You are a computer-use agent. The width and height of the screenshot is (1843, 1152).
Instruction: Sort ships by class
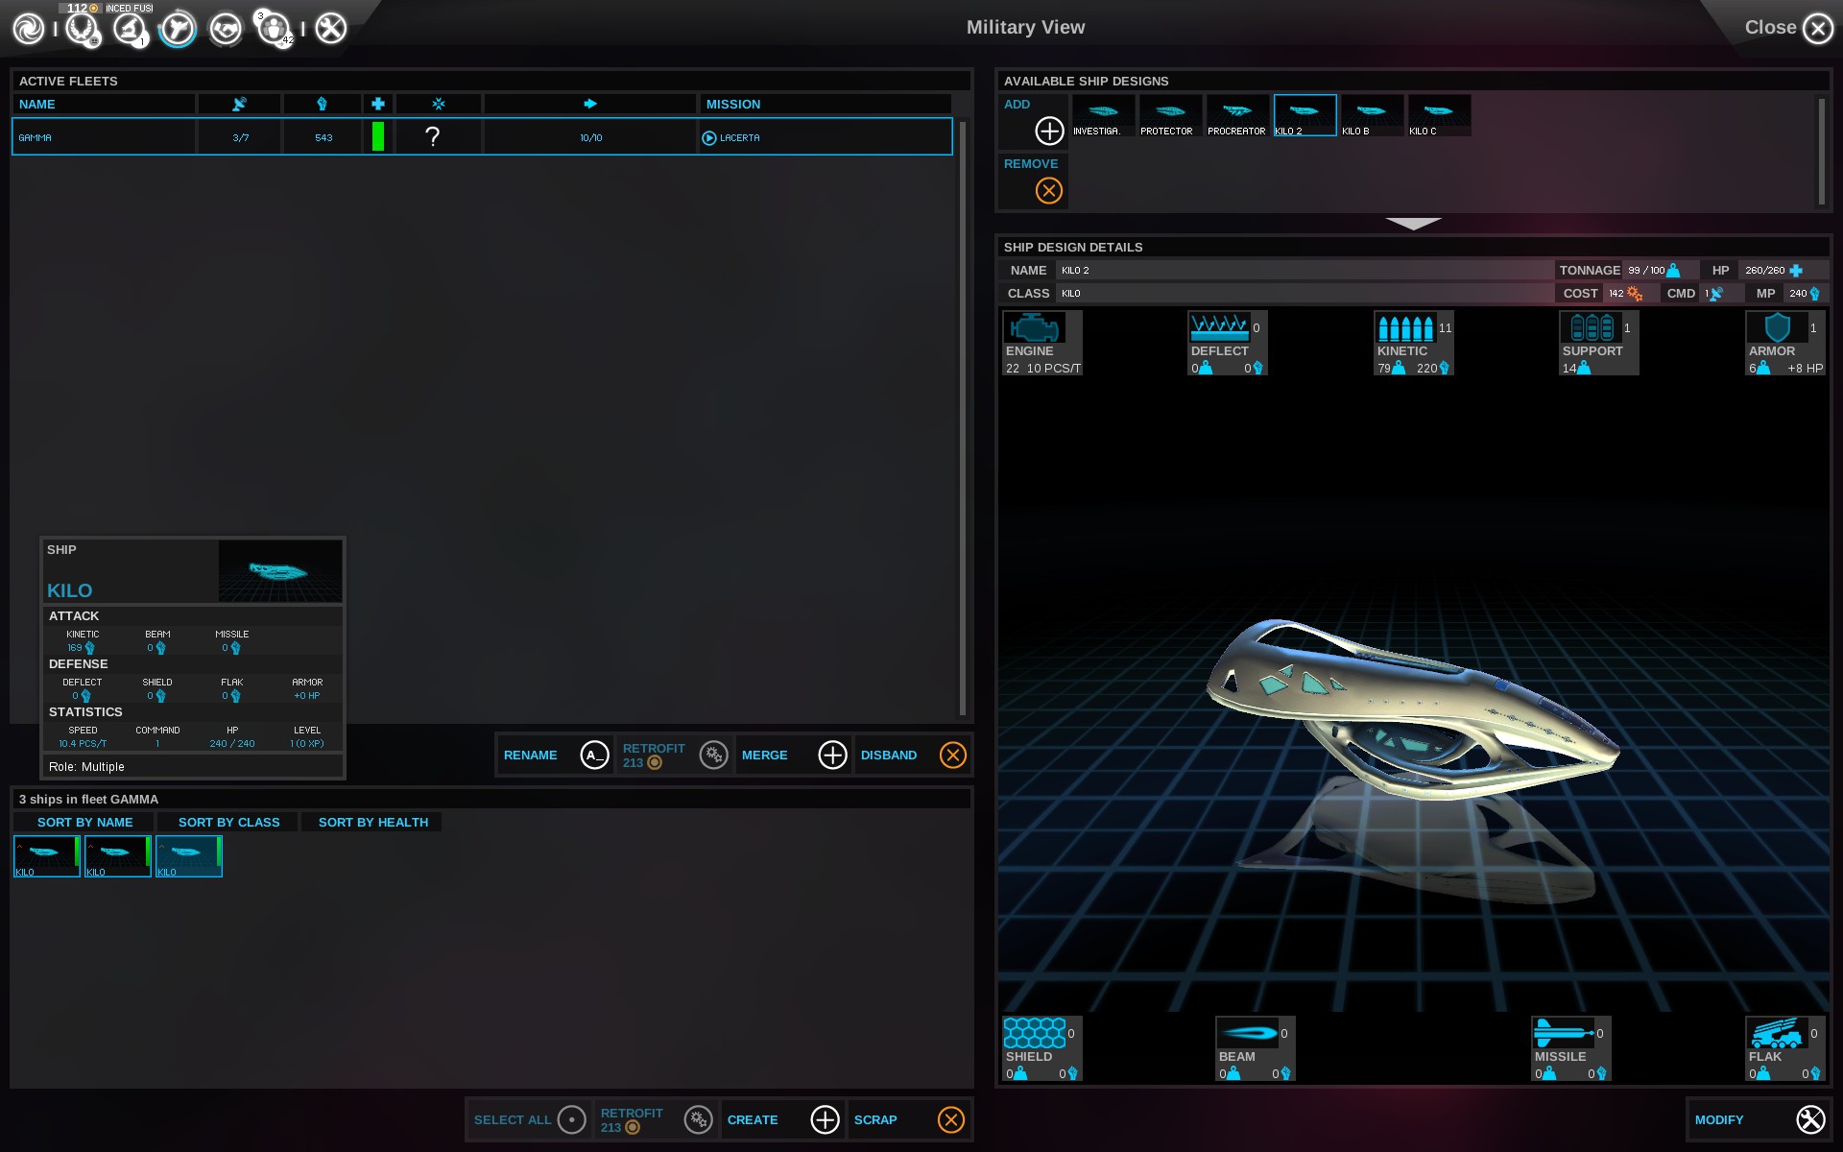tap(228, 823)
